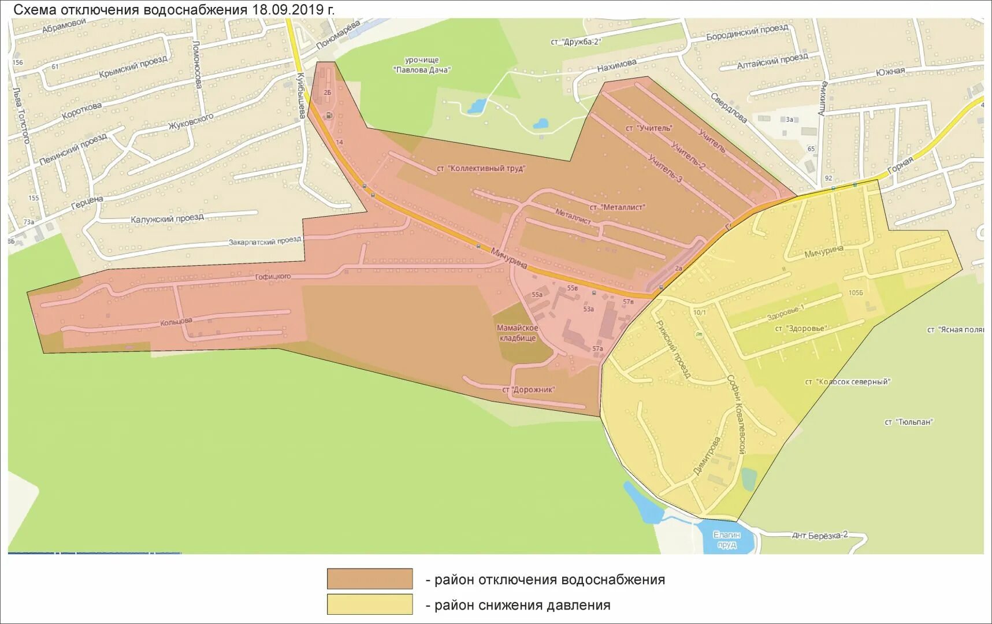Click the 'Льва Толстого' street label
This screenshot has height=624, width=992.
click(x=22, y=115)
